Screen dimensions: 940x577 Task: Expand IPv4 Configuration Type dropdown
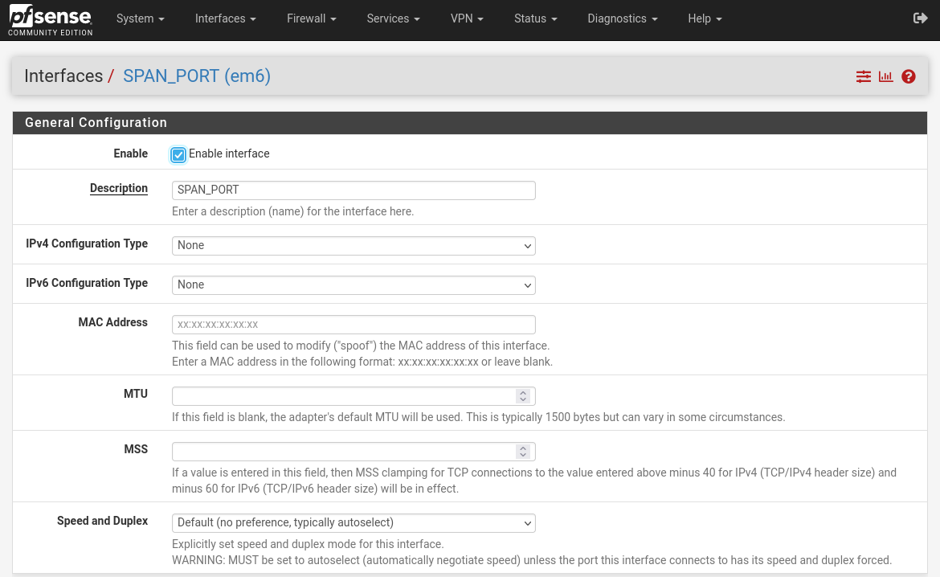[x=354, y=246]
